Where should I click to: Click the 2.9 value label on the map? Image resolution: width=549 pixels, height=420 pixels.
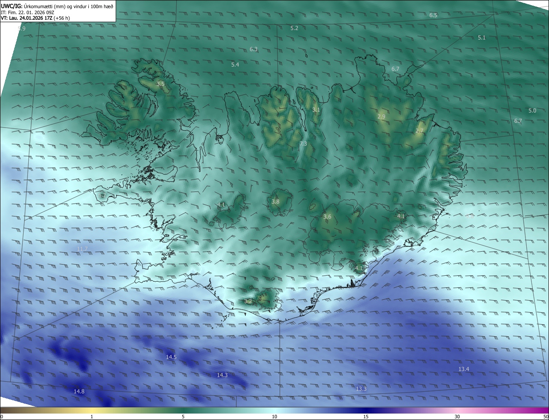[381, 117]
